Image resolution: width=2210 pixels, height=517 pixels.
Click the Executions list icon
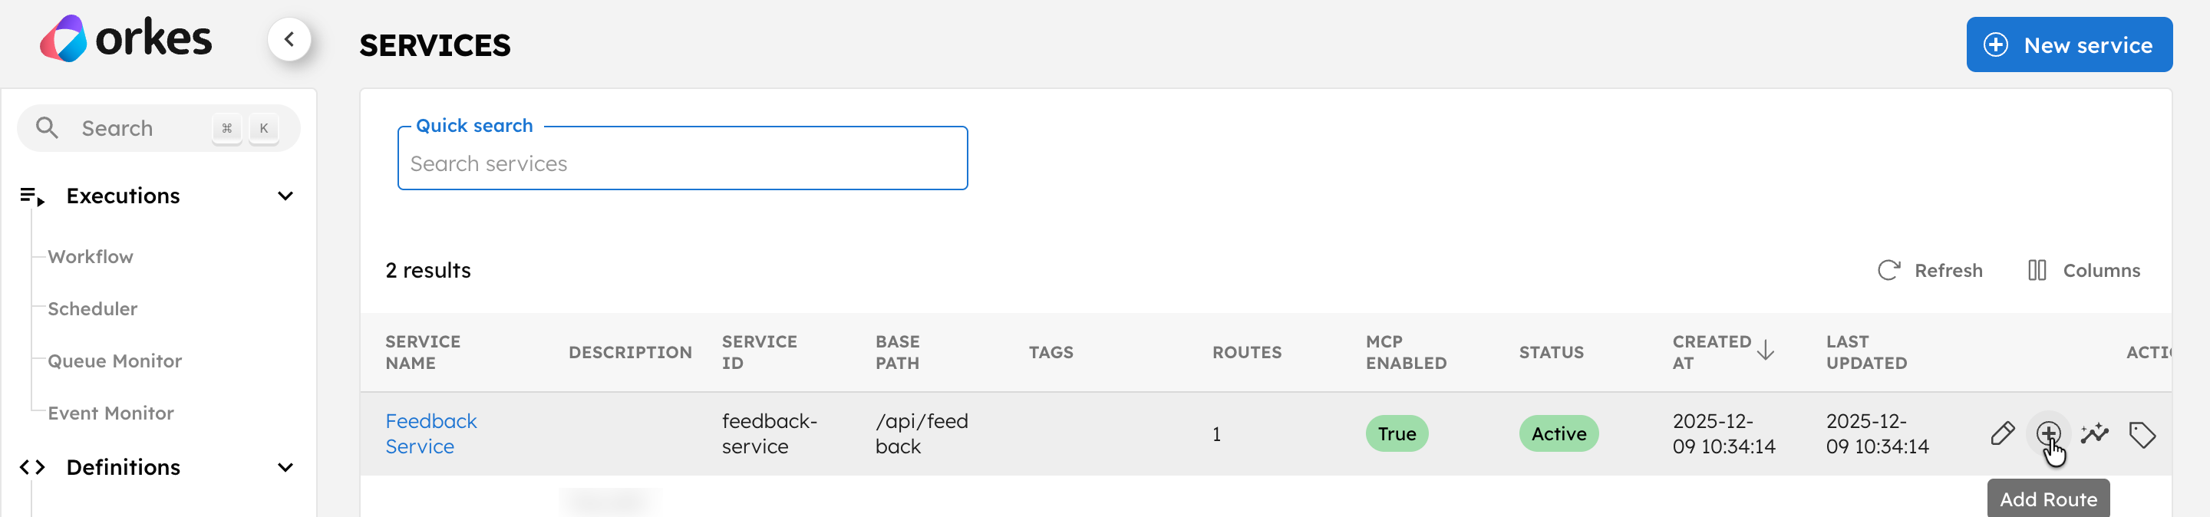click(31, 196)
